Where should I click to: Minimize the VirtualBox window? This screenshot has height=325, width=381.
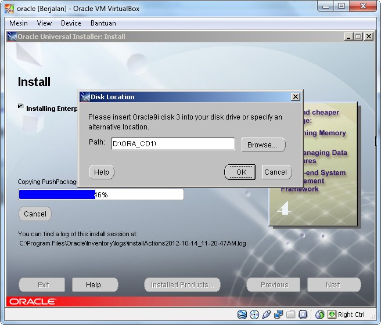point(326,6)
